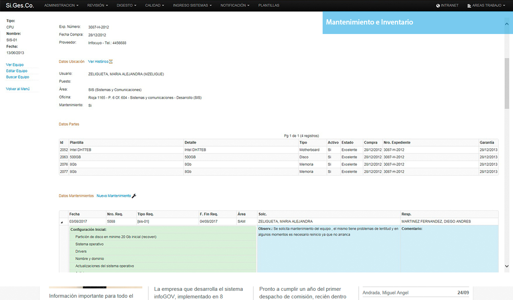Click the Areas Trabajo building icon
This screenshot has height=300, width=513.
pyautogui.click(x=469, y=6)
